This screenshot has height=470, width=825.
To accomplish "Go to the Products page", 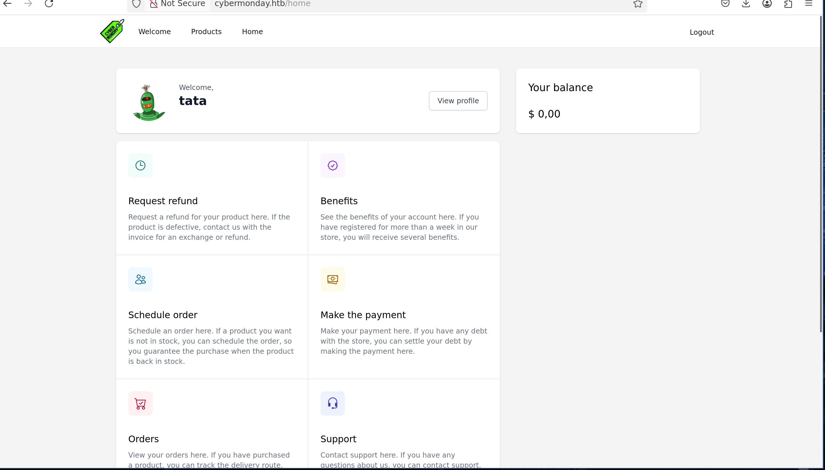I will (206, 32).
